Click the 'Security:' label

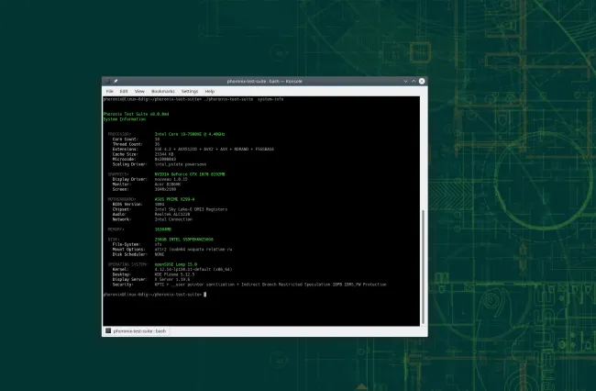(x=123, y=285)
